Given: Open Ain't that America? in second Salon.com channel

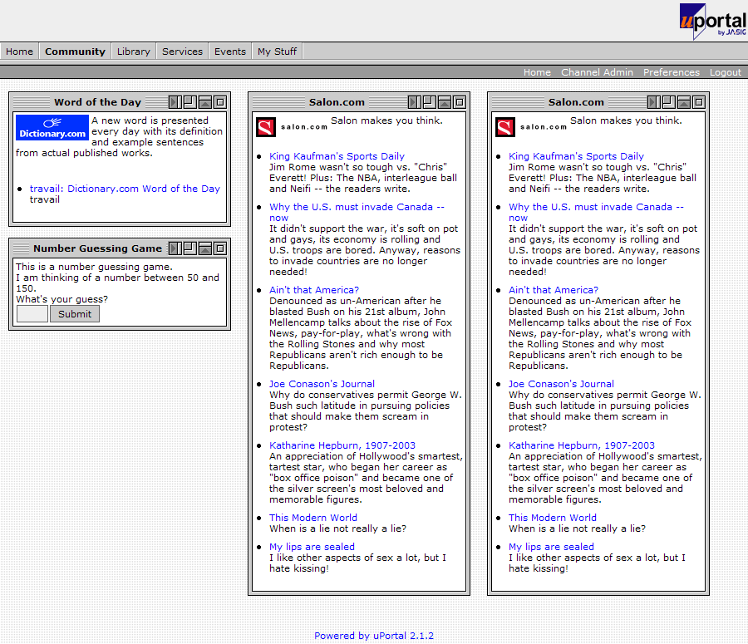Looking at the screenshot, I should pos(554,290).
